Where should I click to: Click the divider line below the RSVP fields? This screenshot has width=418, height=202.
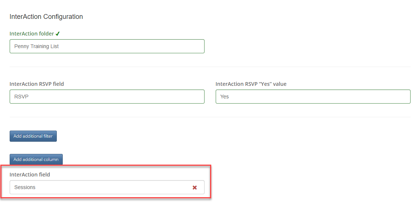pos(210,117)
